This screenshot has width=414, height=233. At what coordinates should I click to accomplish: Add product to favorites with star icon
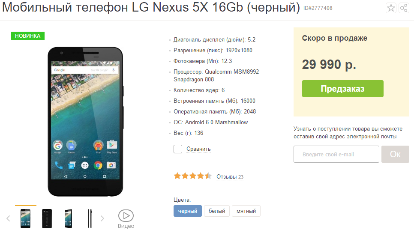tap(391, 8)
